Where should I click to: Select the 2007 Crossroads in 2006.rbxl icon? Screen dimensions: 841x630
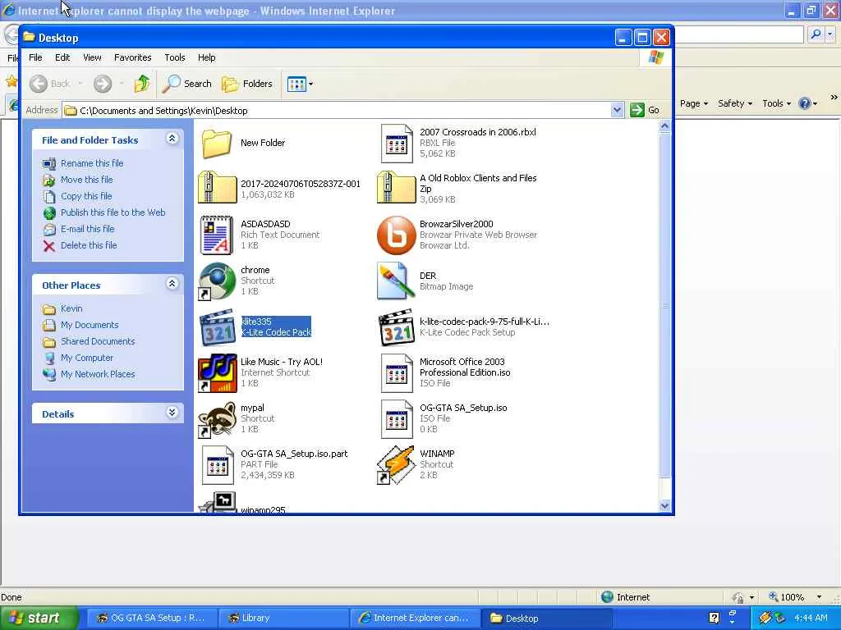[397, 143]
